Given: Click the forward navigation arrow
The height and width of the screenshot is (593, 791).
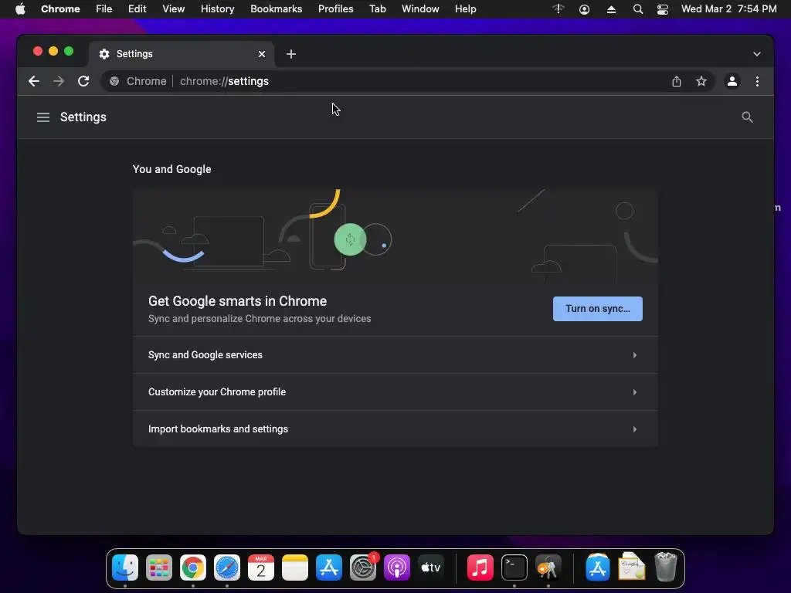Looking at the screenshot, I should [59, 81].
